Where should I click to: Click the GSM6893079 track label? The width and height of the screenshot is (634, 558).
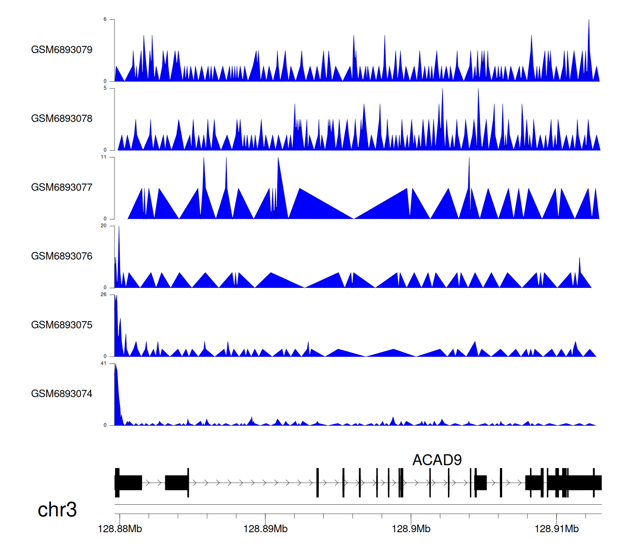click(62, 50)
